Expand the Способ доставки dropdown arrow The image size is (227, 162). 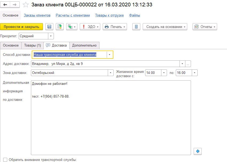point(110,55)
